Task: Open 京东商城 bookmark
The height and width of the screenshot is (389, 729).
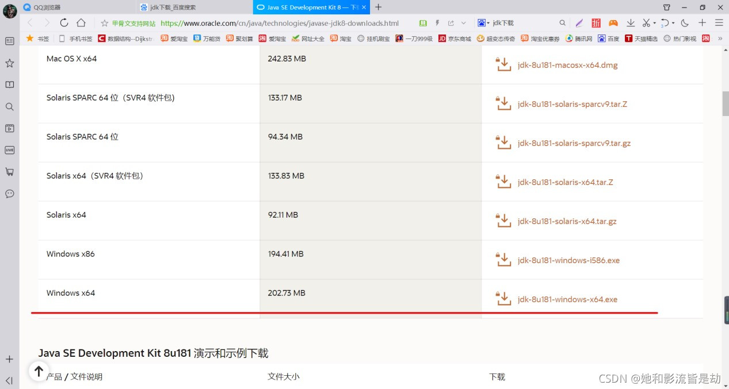Action: tap(455, 38)
